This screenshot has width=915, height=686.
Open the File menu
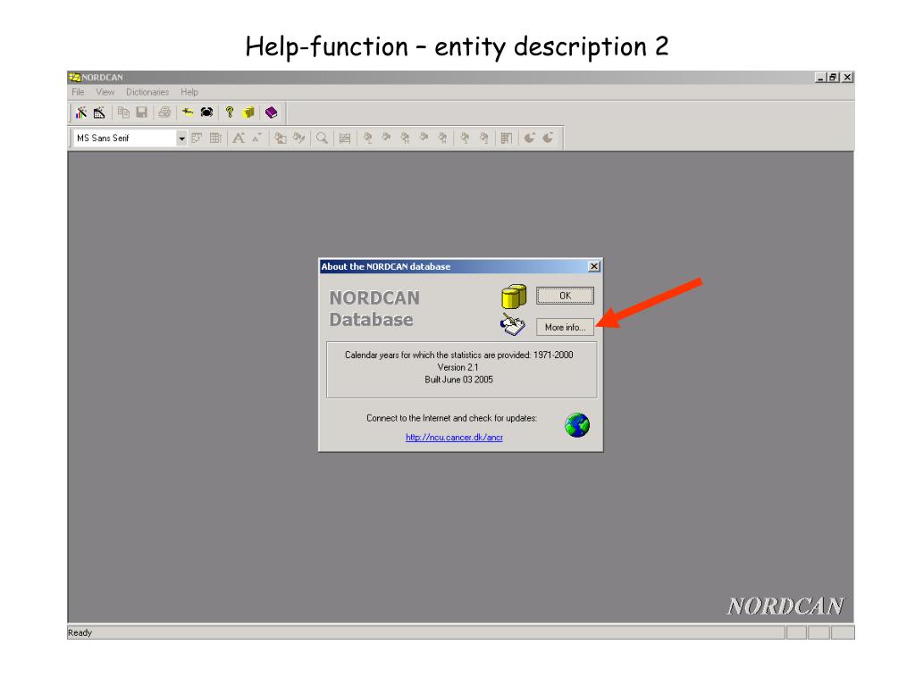coord(79,92)
